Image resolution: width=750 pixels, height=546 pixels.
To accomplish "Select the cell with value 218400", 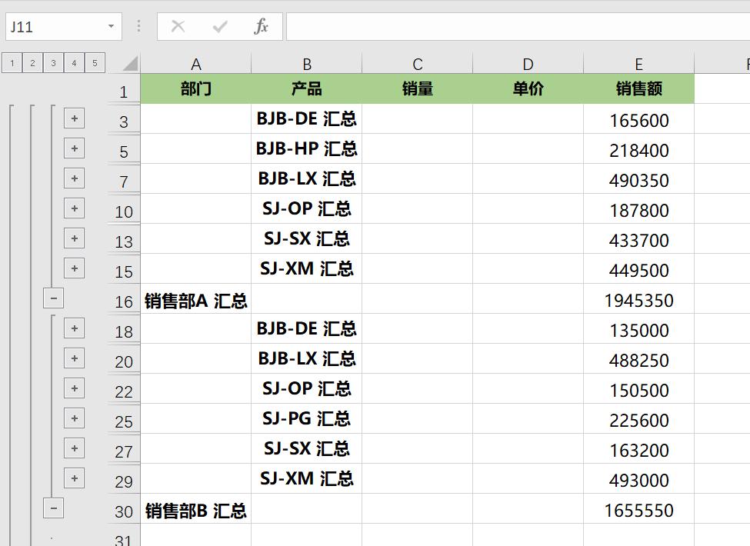I will [638, 148].
